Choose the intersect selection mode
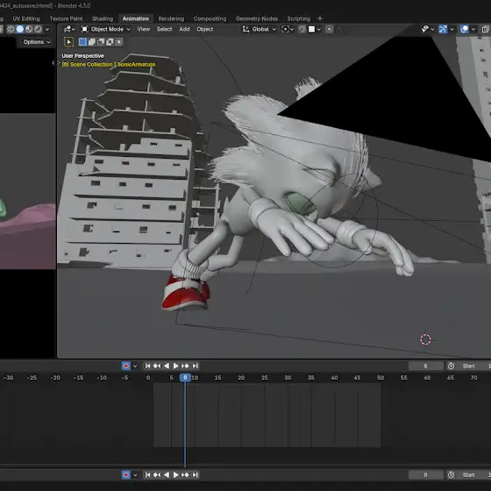Image resolution: width=491 pixels, height=491 pixels. (x=119, y=42)
